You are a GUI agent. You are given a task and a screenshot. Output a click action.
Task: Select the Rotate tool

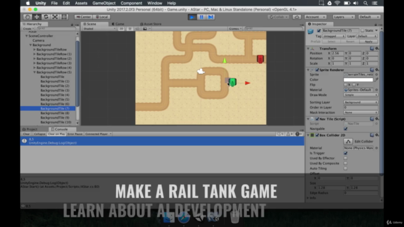coord(46,17)
